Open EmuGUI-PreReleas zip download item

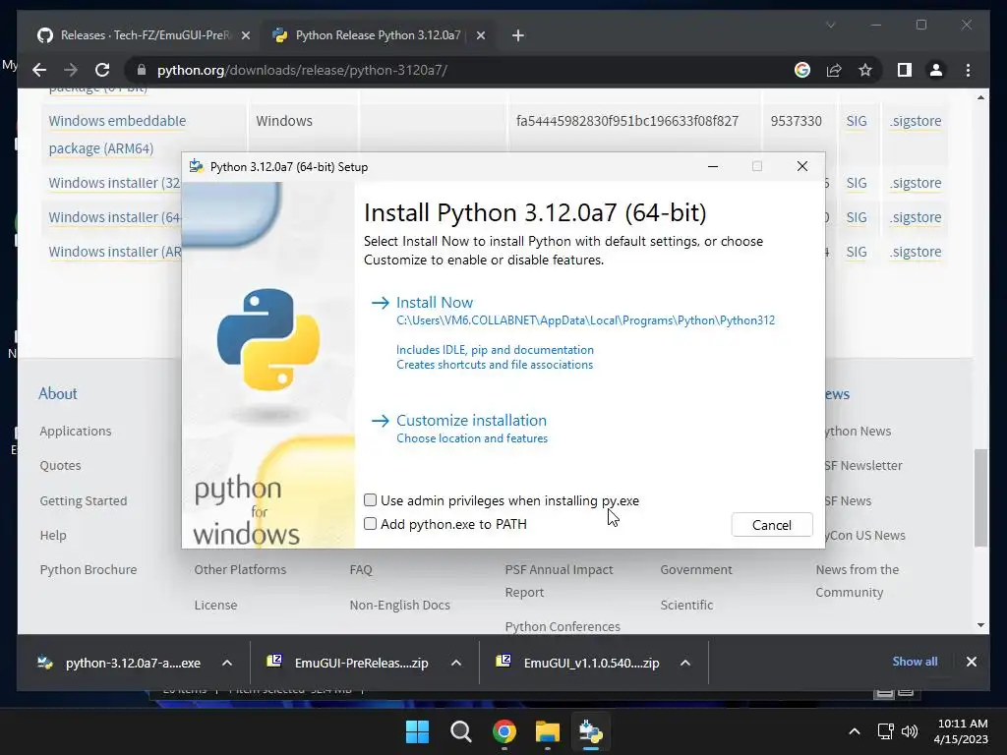(347, 663)
